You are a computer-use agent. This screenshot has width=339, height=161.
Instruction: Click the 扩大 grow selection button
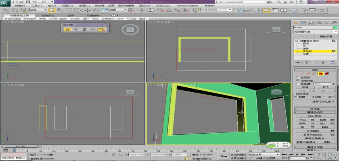pos(326,87)
